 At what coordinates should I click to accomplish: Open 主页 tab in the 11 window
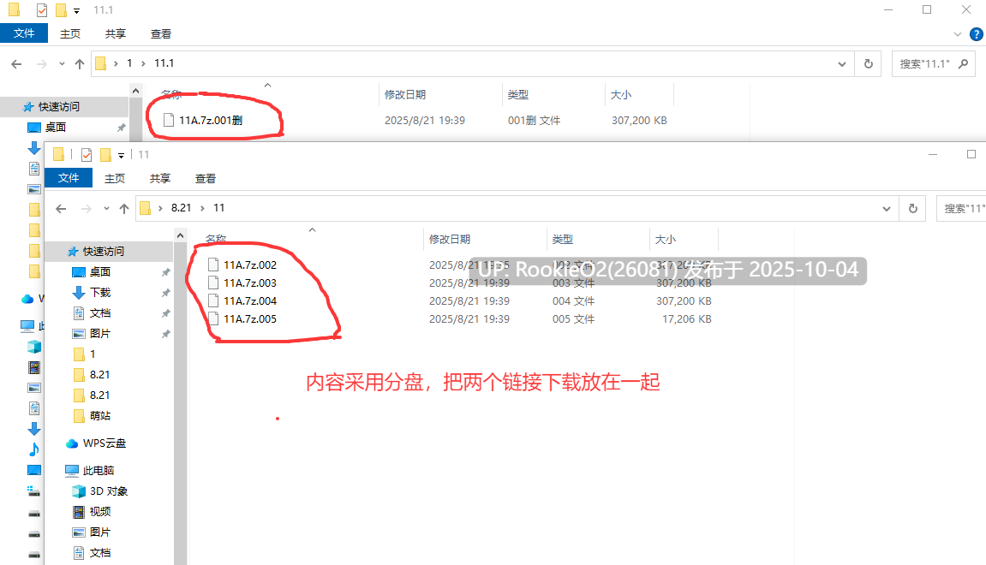[x=115, y=178]
